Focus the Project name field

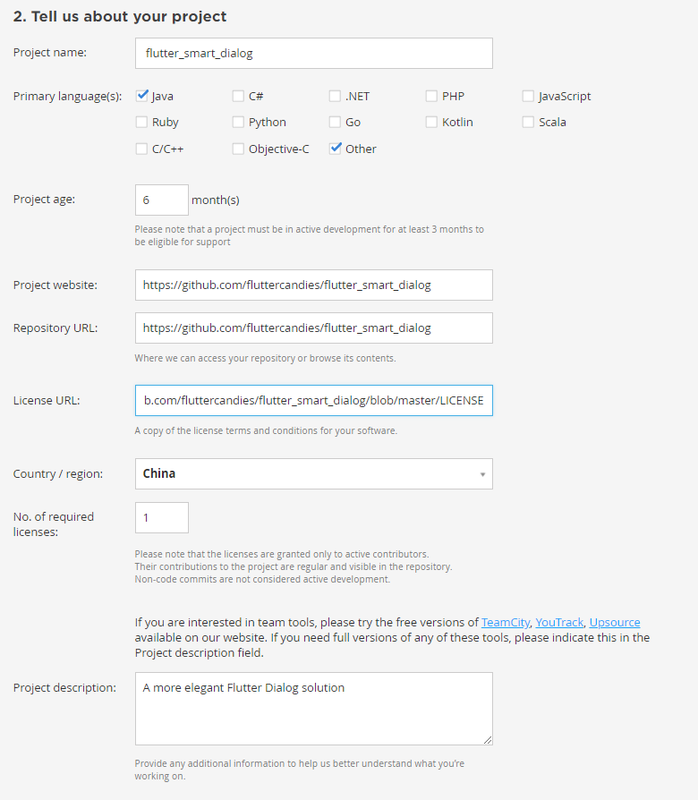pos(314,53)
